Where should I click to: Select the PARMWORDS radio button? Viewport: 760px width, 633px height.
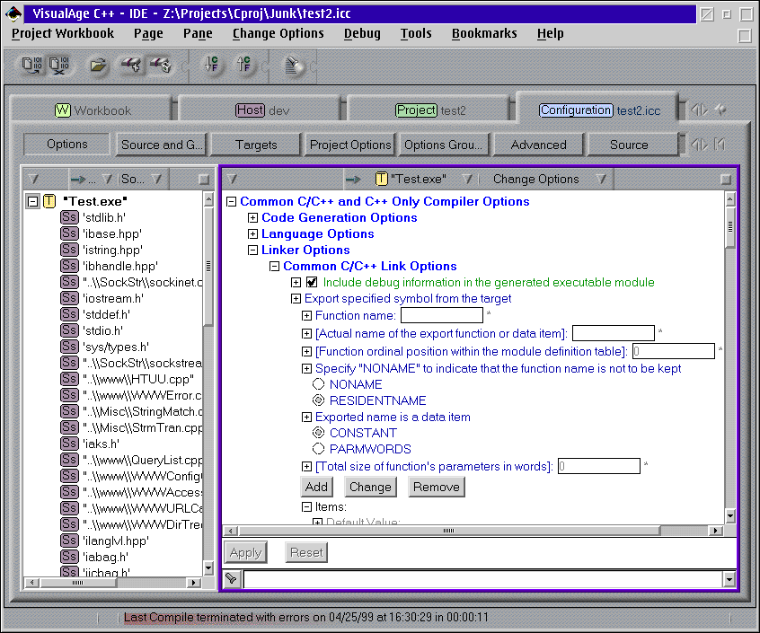[318, 448]
